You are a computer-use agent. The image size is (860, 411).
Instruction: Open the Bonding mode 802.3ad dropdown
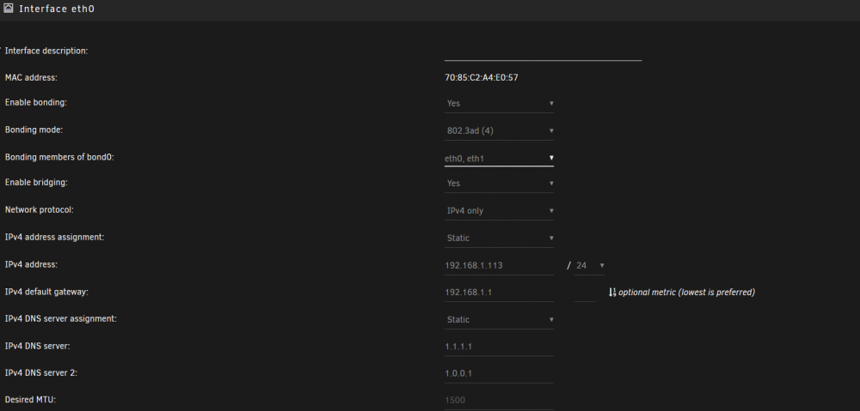[x=499, y=130]
